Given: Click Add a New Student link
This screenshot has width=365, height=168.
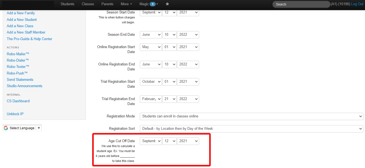Looking at the screenshot, I should click(22, 20).
